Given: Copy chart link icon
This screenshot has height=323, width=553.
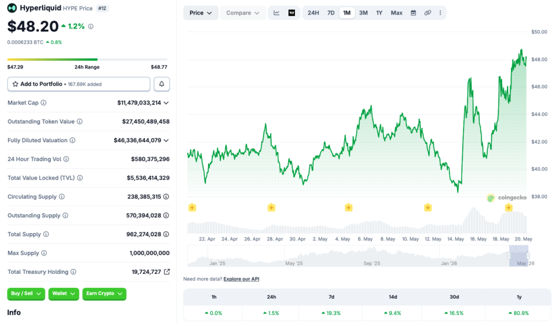Looking at the screenshot, I should (x=428, y=13).
